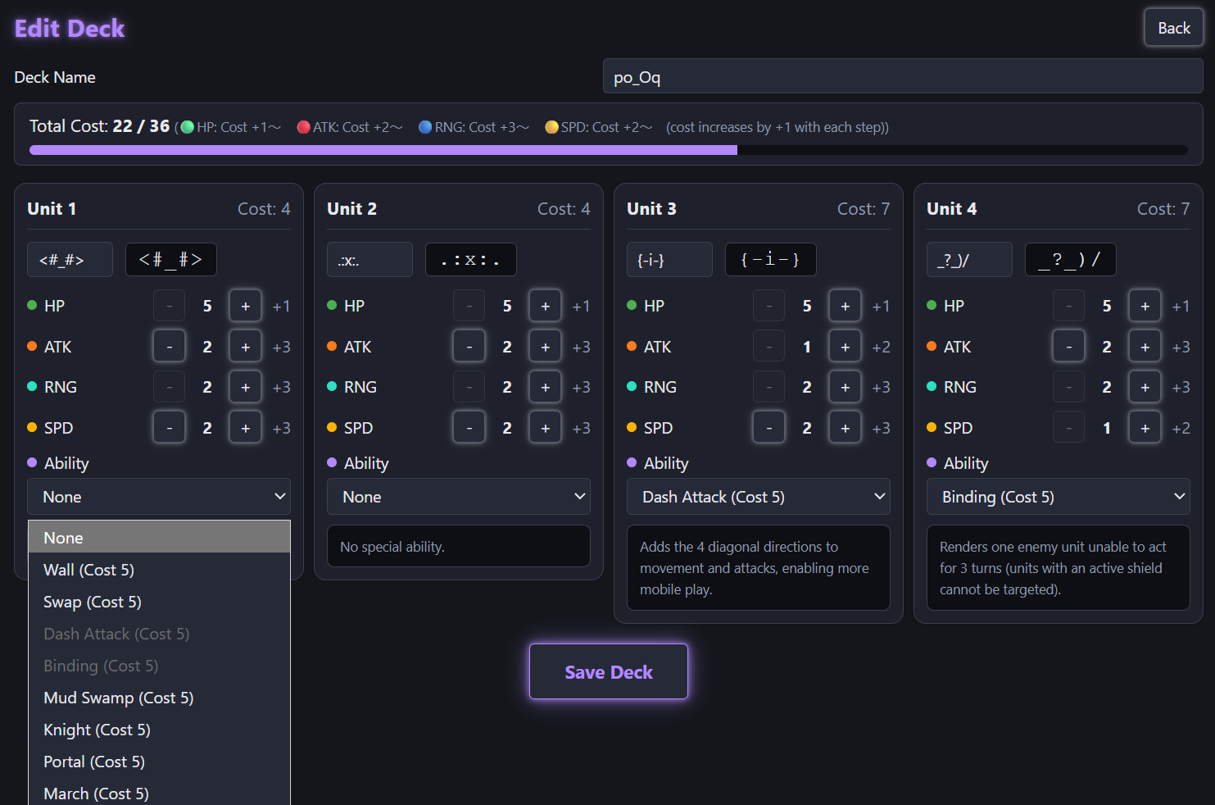Increase Unit 4 SPD with plus button
The width and height of the screenshot is (1215, 805).
click(x=1145, y=428)
